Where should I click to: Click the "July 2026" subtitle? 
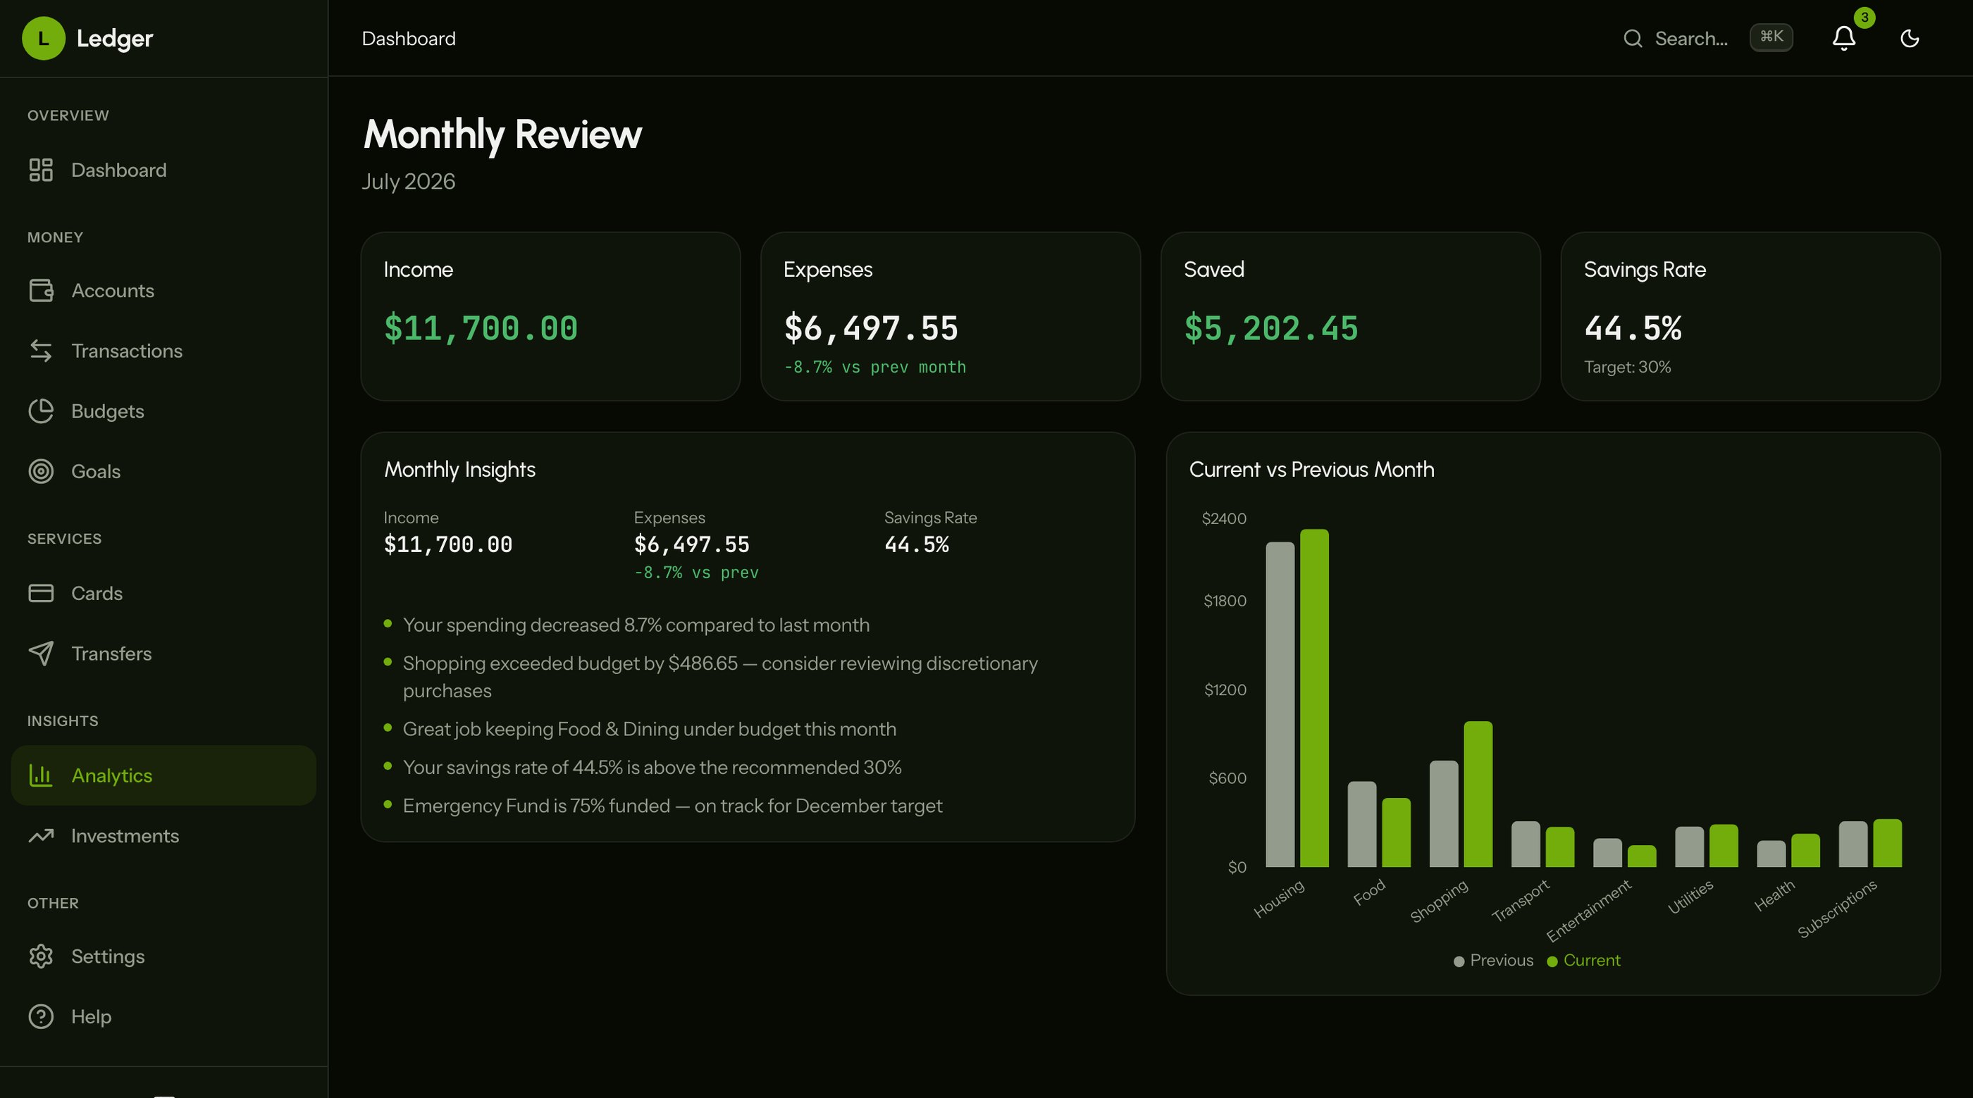click(408, 182)
